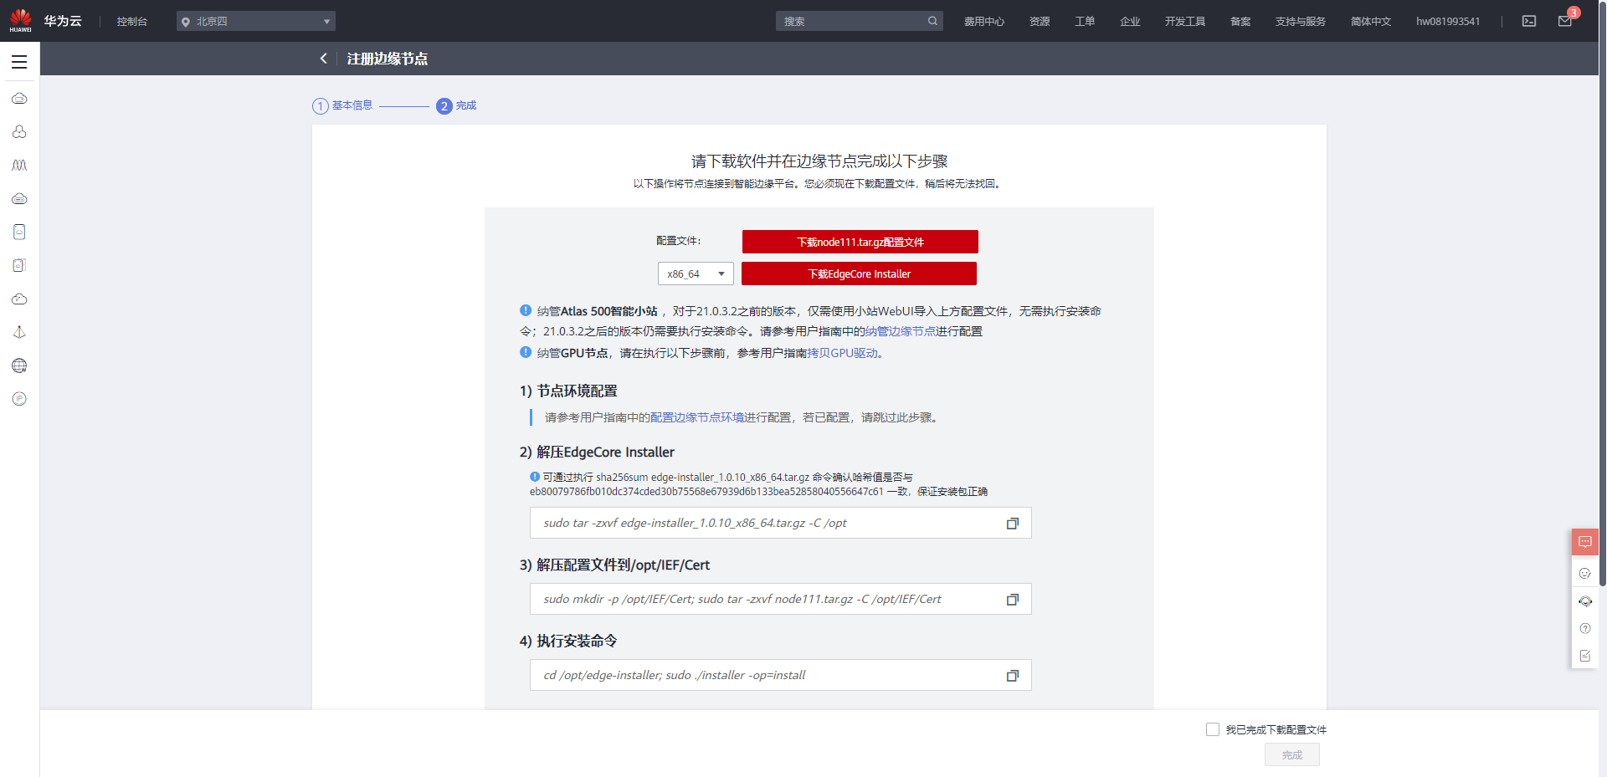Go to 控制台 console
Image resolution: width=1607 pixels, height=777 pixels.
pyautogui.click(x=132, y=22)
